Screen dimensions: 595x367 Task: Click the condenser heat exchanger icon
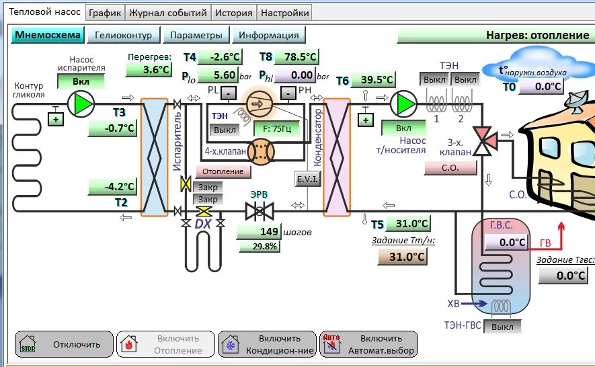pos(337,157)
